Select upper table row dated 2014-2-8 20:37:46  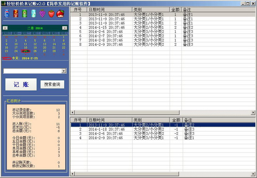163,40
